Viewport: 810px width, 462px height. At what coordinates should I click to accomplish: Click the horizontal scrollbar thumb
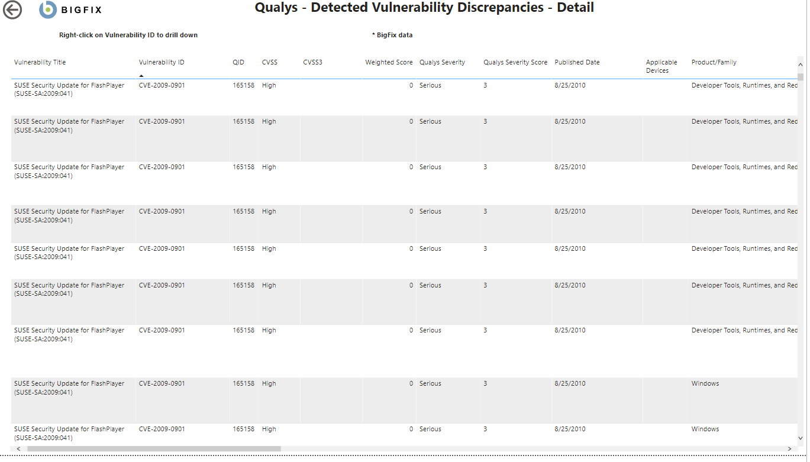point(154,449)
